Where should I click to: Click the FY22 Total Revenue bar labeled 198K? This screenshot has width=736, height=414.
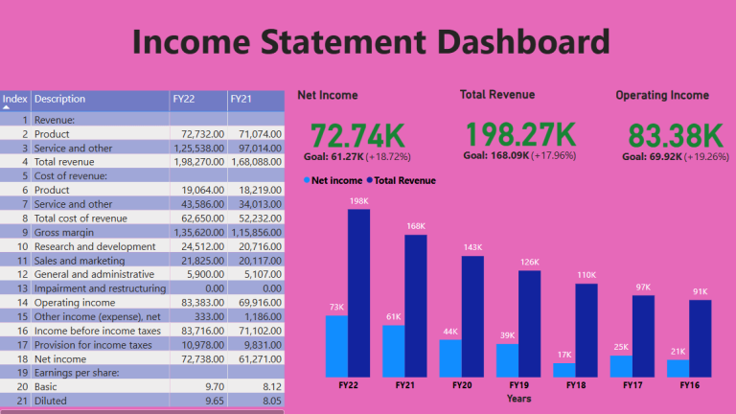(x=357, y=292)
